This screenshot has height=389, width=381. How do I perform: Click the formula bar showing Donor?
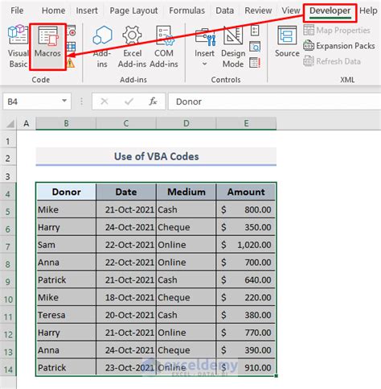pos(274,101)
